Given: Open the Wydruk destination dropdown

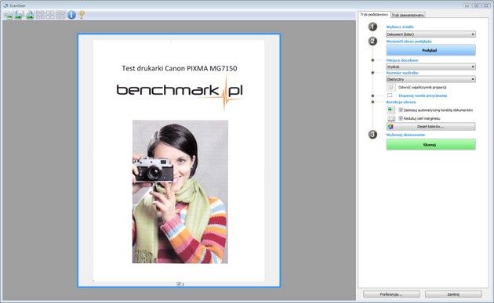Looking at the screenshot, I should (430, 67).
